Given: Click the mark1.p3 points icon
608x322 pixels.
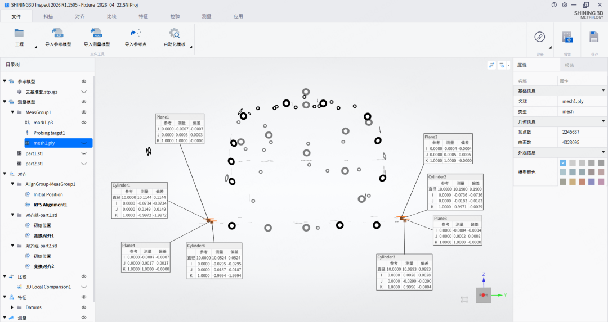Looking at the screenshot, I should (27, 123).
